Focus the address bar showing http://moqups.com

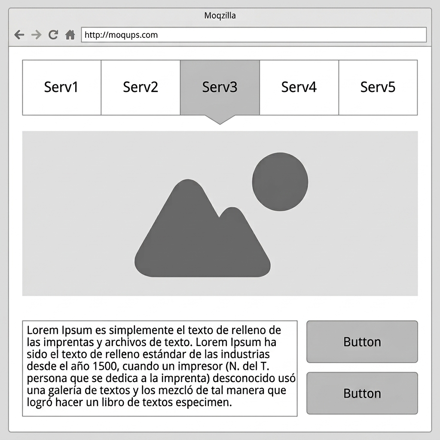click(x=254, y=35)
